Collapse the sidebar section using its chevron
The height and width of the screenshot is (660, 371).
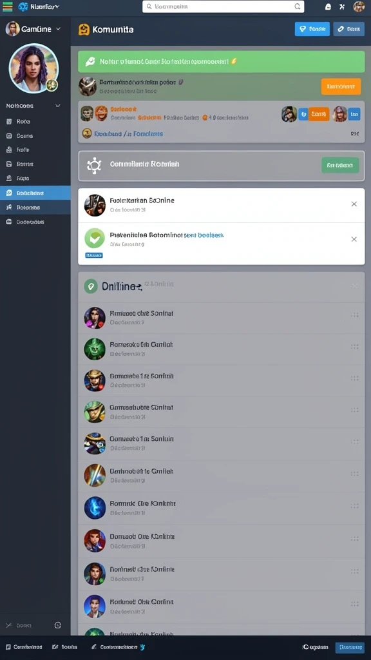(58, 106)
